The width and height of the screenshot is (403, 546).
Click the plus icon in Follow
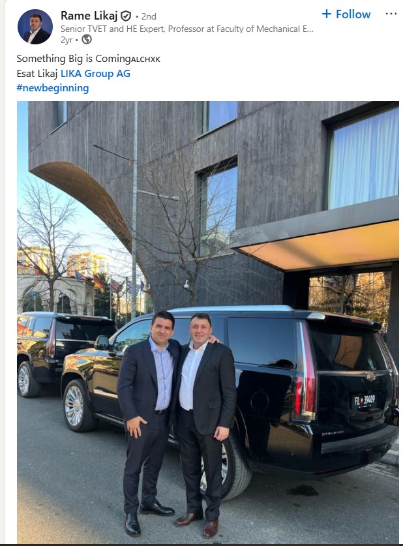pos(327,14)
